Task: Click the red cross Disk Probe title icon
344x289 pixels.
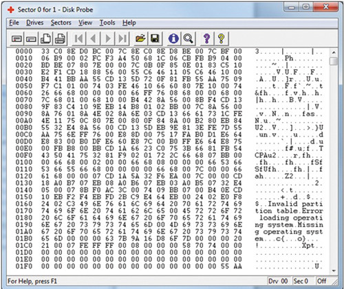Action: 11,10
